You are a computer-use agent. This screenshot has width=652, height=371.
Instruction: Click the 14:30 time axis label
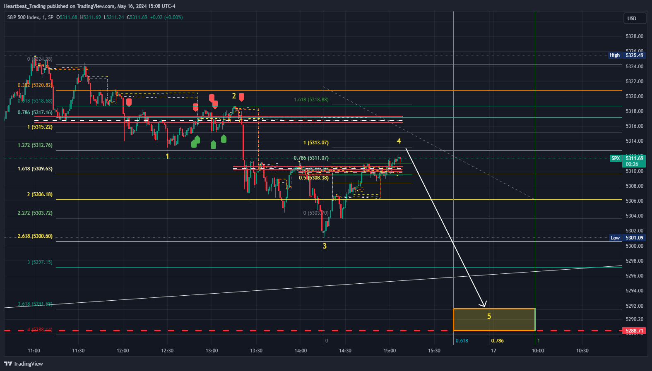345,351
